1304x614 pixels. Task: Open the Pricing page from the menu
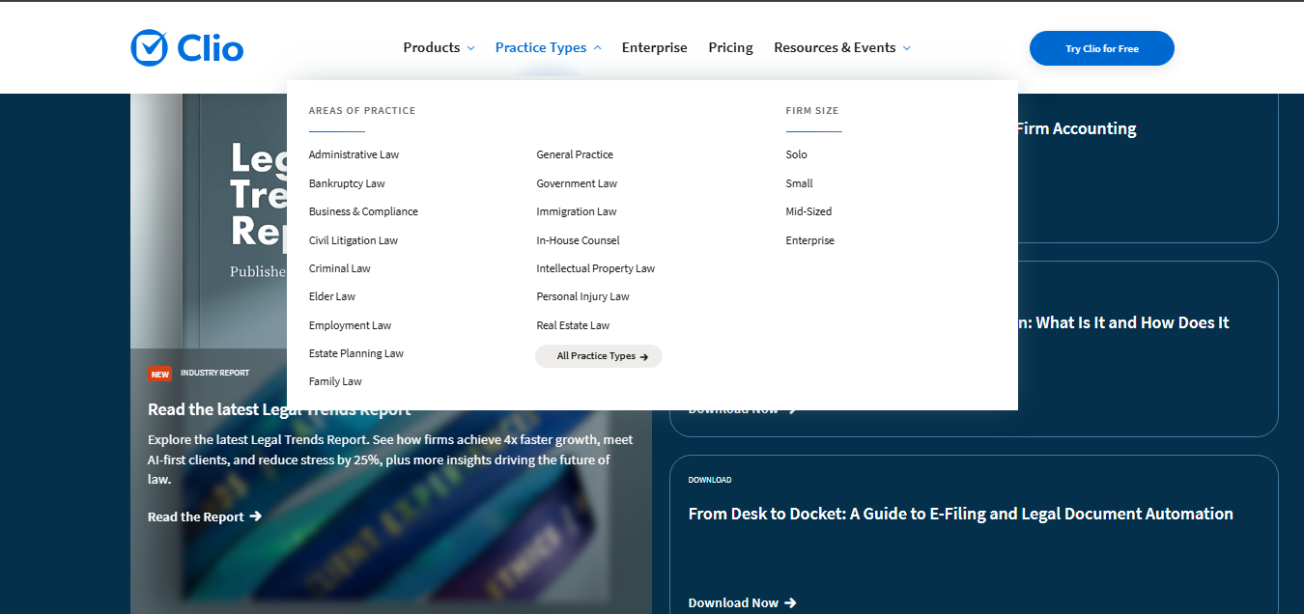pos(730,46)
